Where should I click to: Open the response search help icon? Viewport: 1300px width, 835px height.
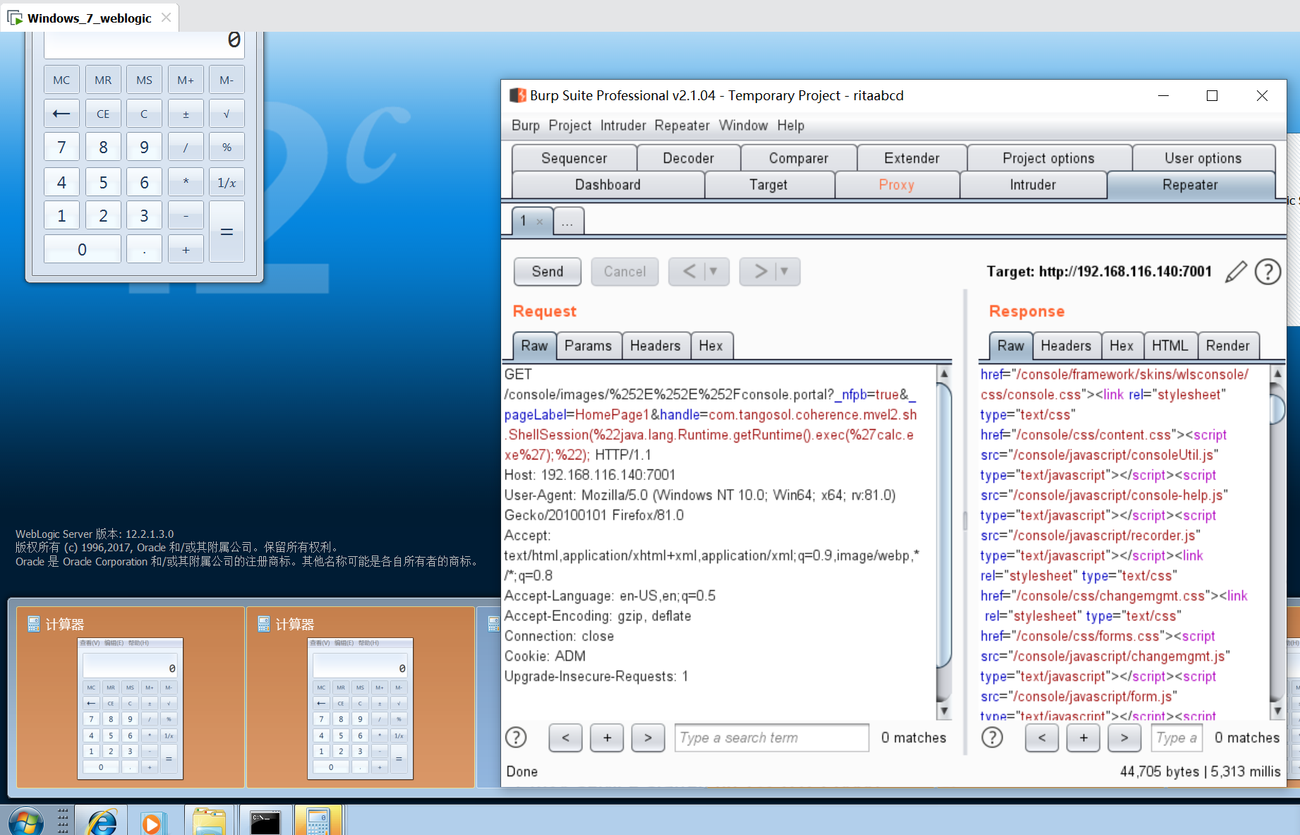[x=992, y=738]
